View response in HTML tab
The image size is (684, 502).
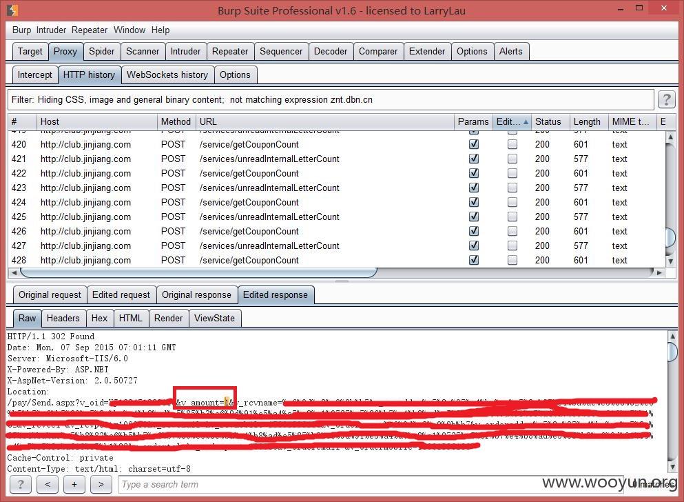(131, 318)
